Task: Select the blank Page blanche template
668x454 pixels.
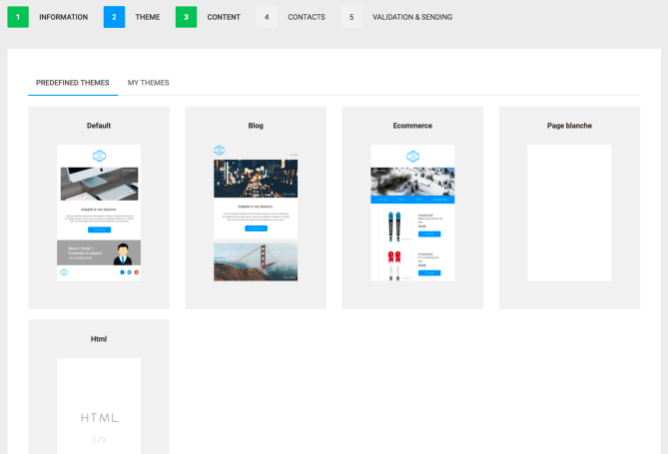Action: click(x=569, y=213)
